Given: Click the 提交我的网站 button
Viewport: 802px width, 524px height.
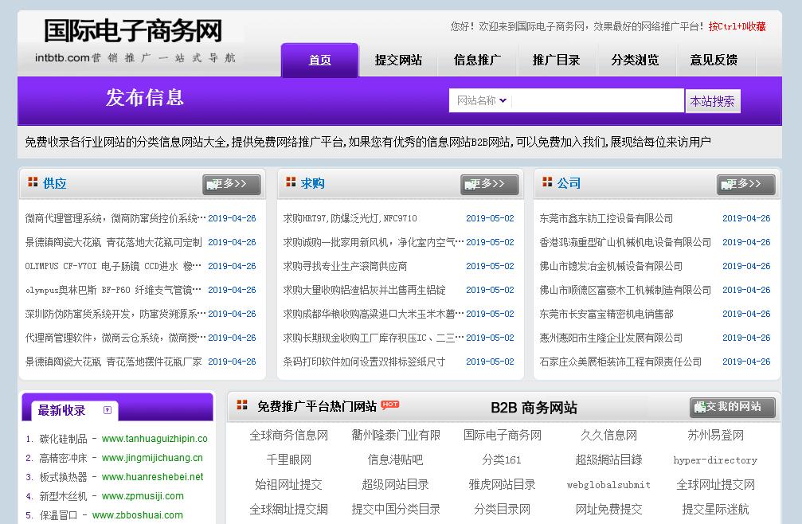Looking at the screenshot, I should click(x=732, y=407).
